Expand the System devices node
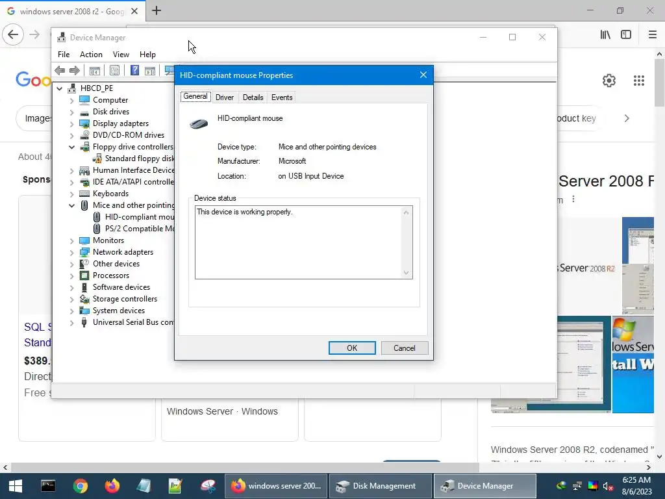This screenshot has height=499, width=665. click(x=71, y=311)
